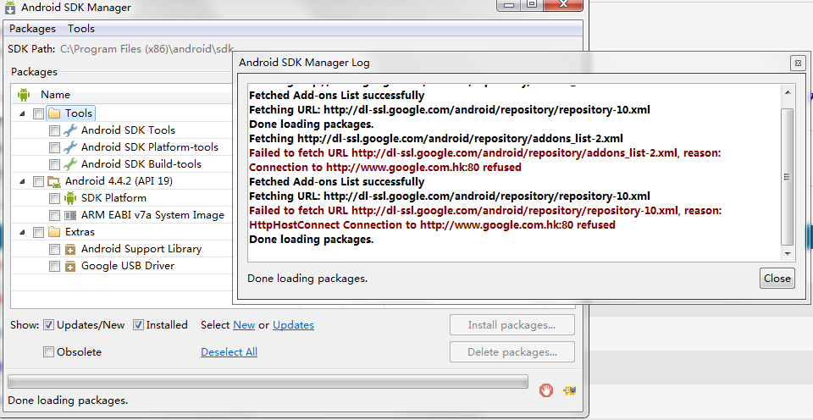Click the log window icon in status area
The image size is (813, 420).
click(570, 390)
